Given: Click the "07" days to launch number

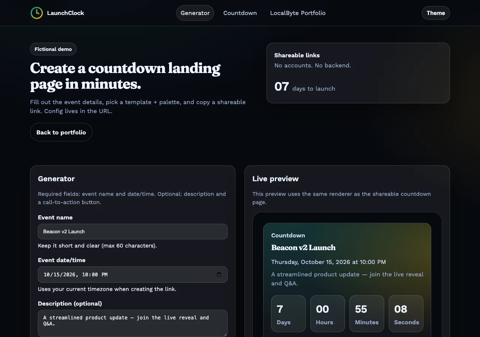Looking at the screenshot, I should 282,87.
